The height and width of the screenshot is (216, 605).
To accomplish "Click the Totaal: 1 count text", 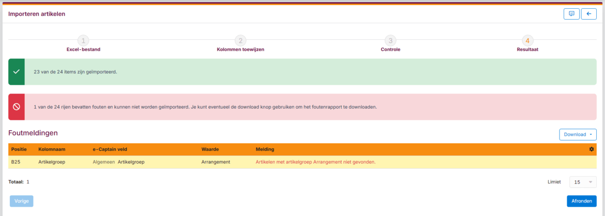I will [x=19, y=182].
